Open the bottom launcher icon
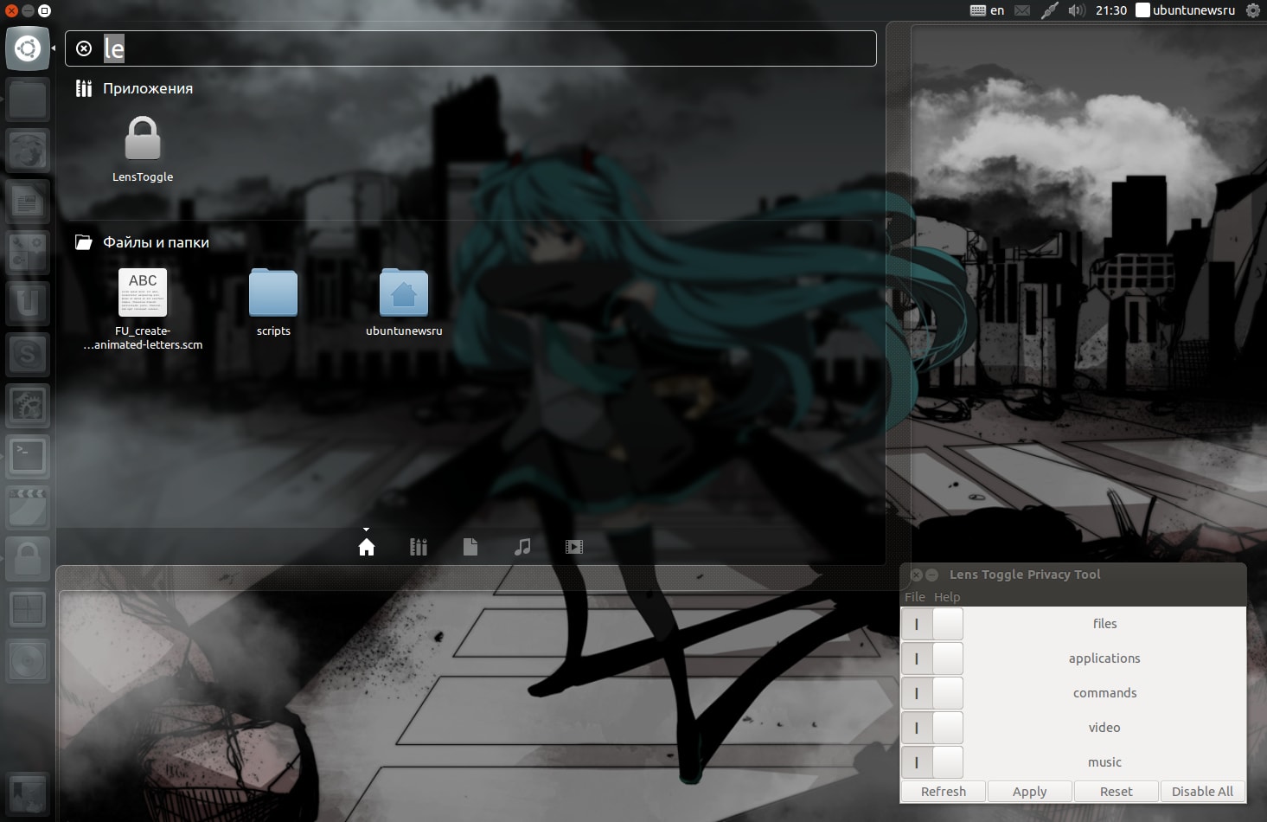This screenshot has width=1267, height=822. click(28, 793)
